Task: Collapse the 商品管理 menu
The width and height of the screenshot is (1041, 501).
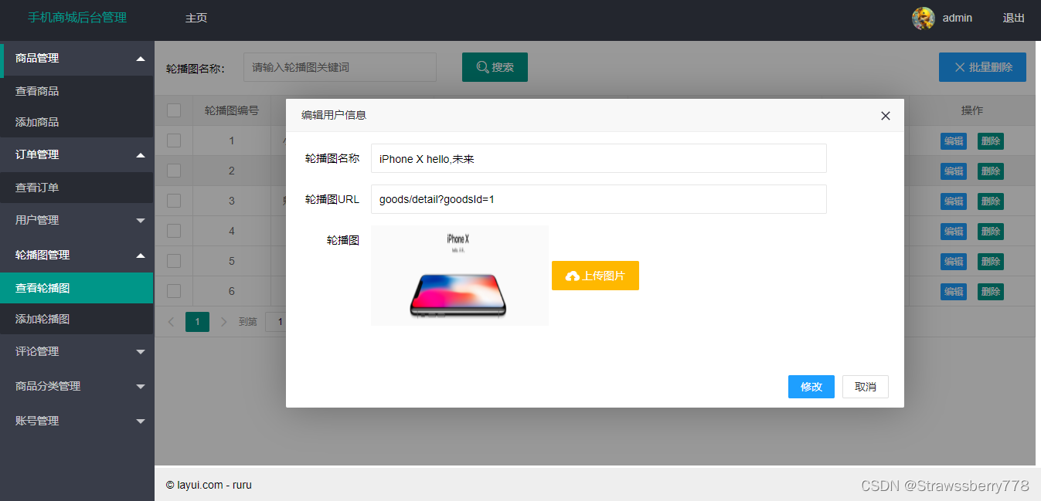Action: click(x=77, y=58)
